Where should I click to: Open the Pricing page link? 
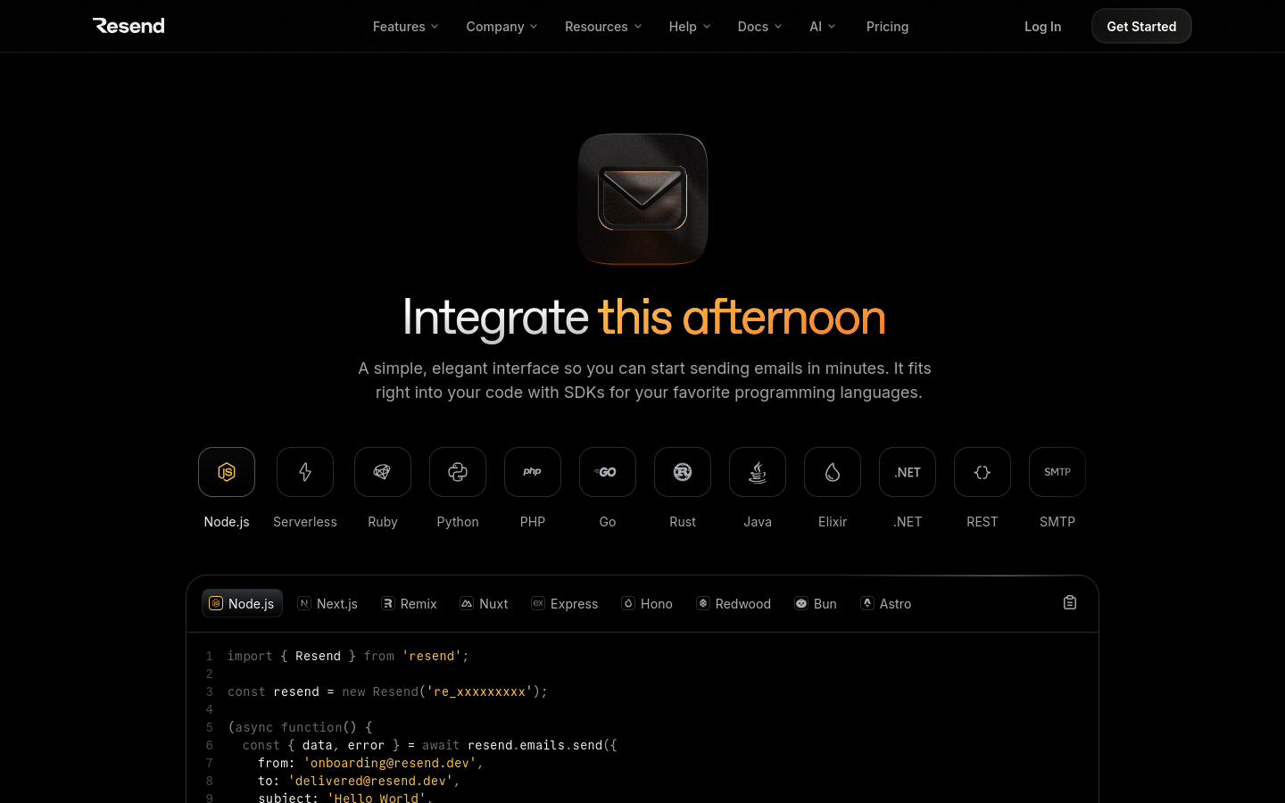click(887, 27)
